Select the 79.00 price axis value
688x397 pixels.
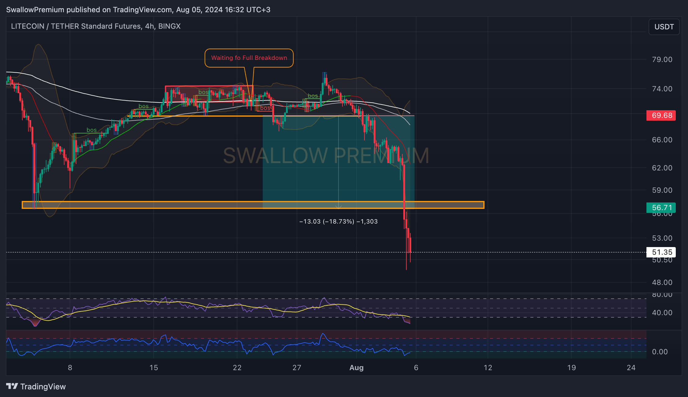coord(662,60)
